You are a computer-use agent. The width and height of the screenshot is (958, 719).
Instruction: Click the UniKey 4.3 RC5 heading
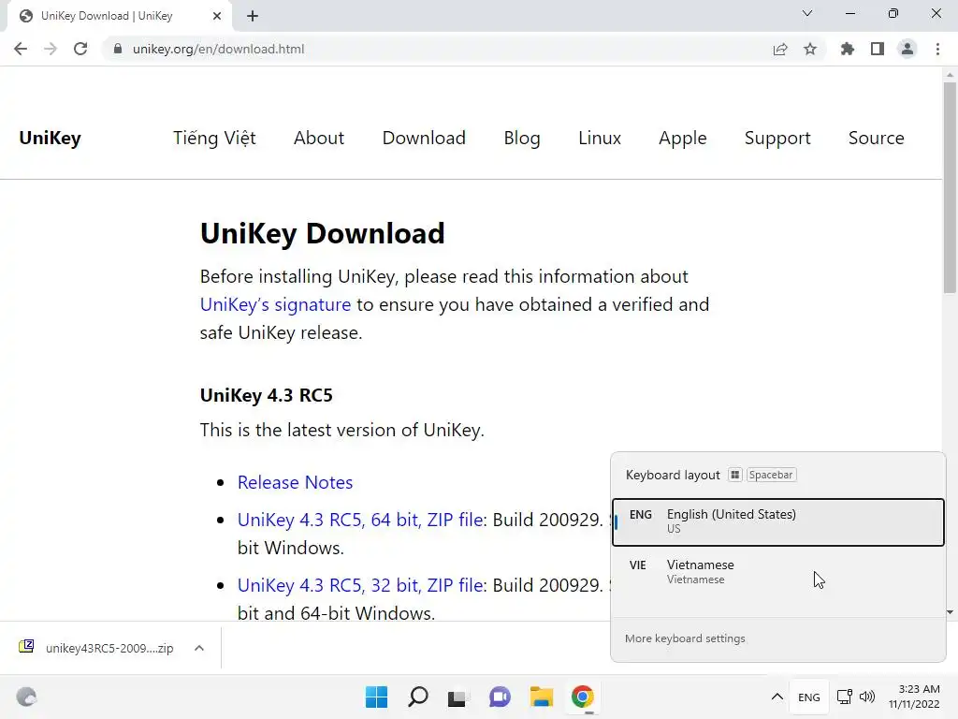pos(267,396)
